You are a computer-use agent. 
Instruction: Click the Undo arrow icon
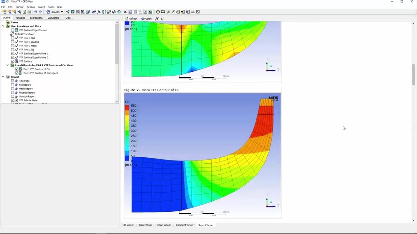[35, 12]
